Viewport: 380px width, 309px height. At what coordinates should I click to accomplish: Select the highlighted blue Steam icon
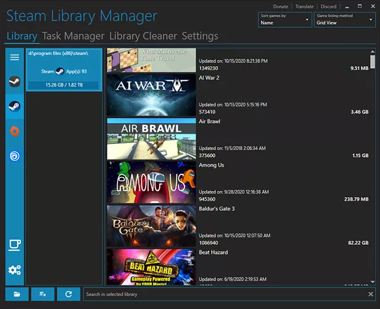pyautogui.click(x=15, y=106)
